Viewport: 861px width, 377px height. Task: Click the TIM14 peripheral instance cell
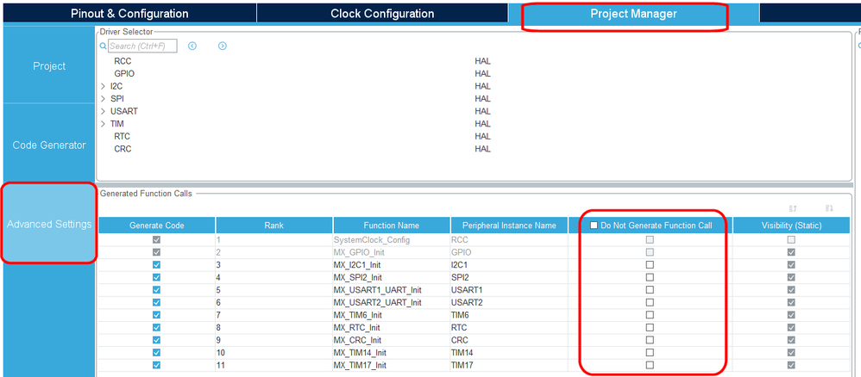pyautogui.click(x=509, y=352)
